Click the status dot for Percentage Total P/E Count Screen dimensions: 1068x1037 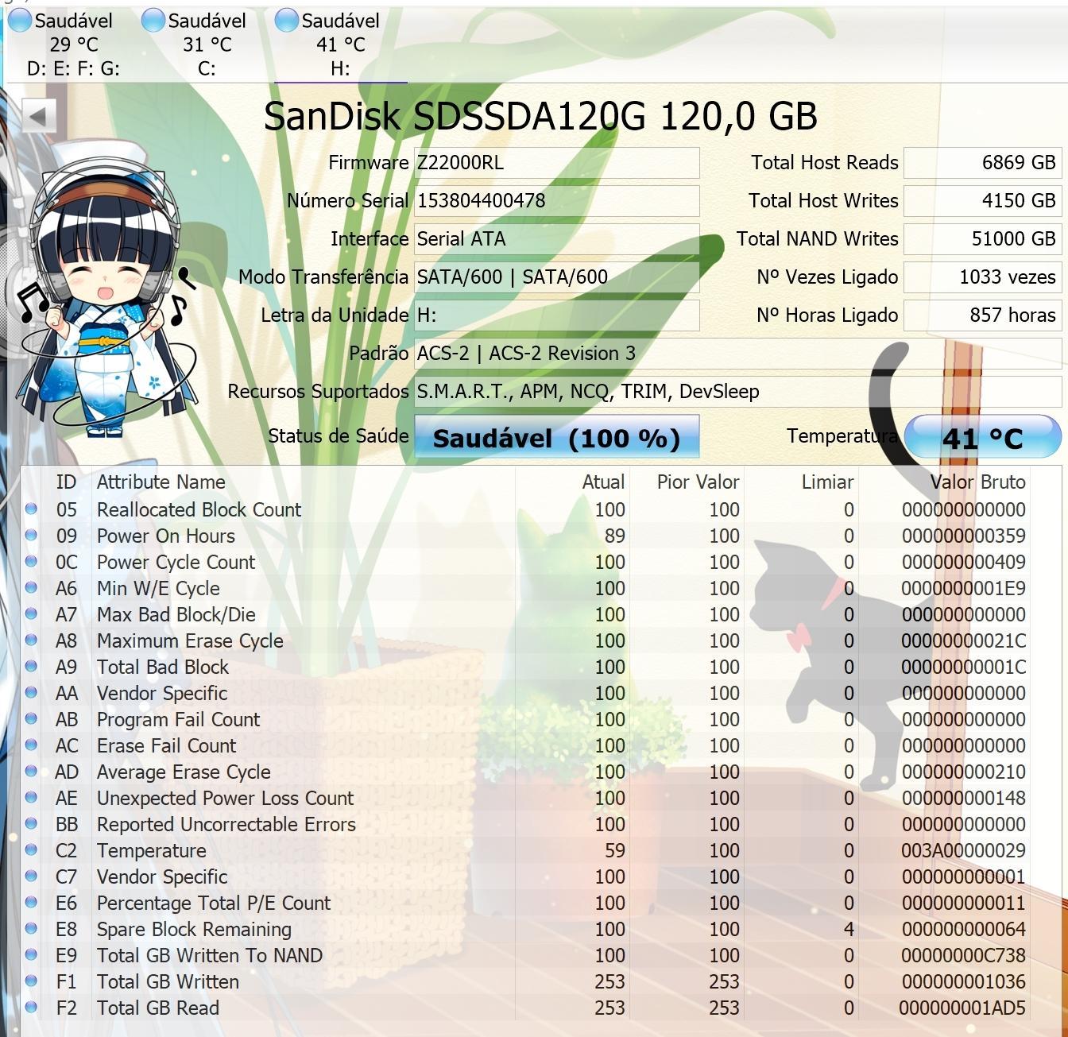pos(31,903)
